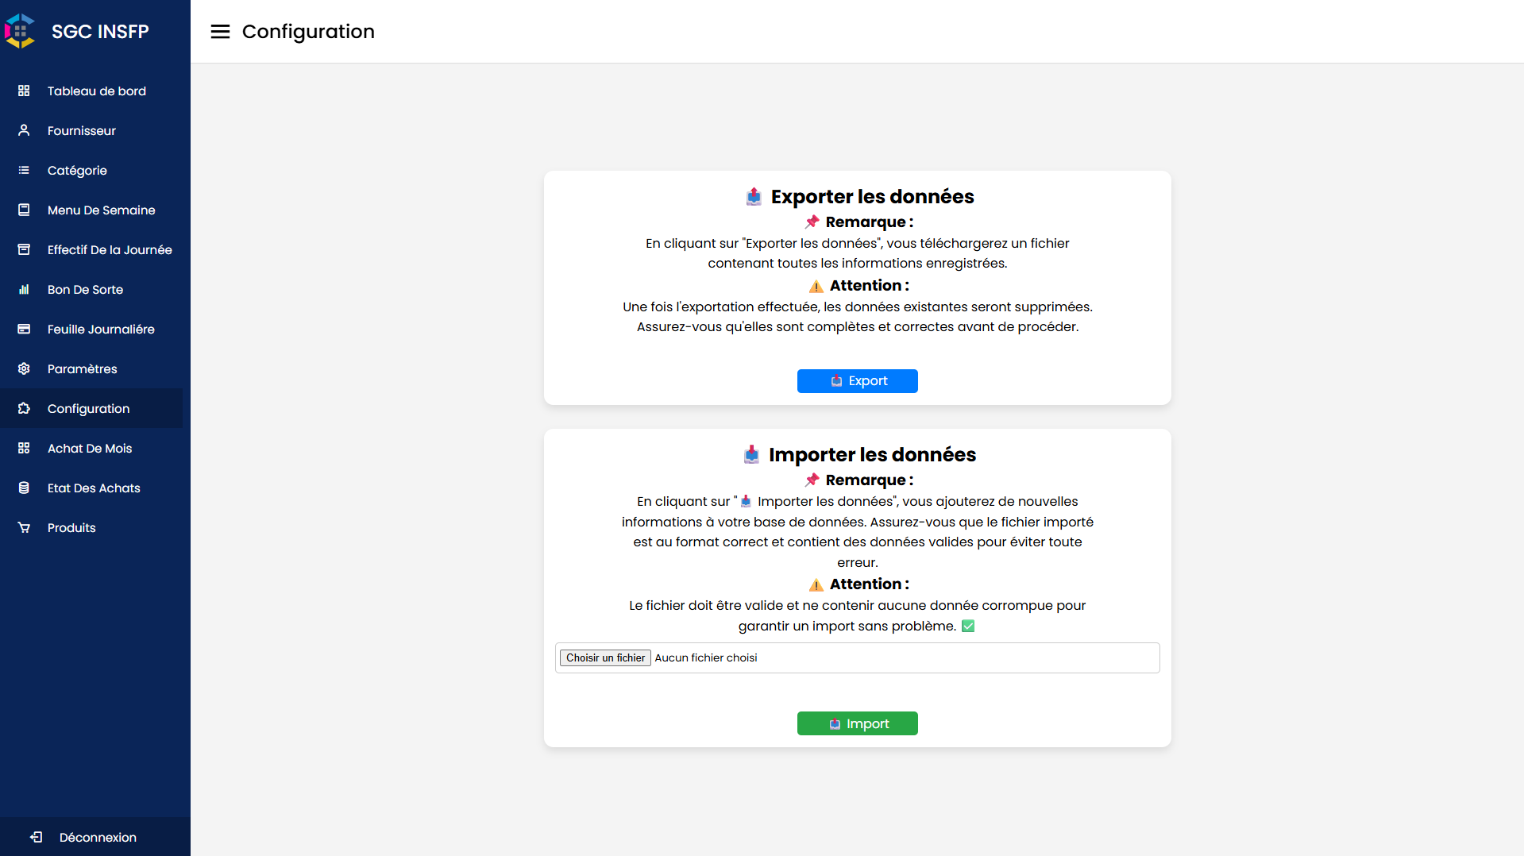
Task: Go to Feuille Journaliére section
Action: tap(101, 329)
